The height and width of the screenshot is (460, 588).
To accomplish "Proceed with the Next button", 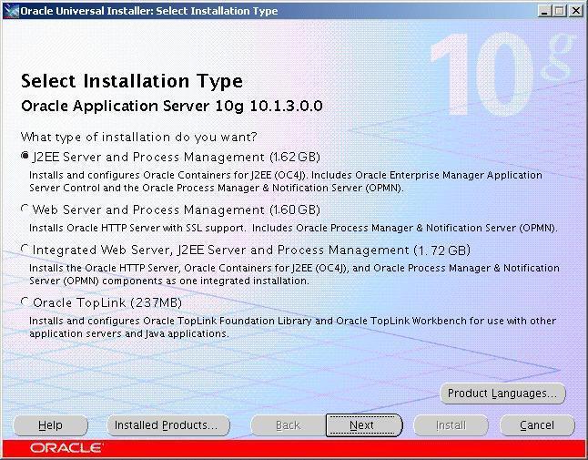I will pos(364,425).
